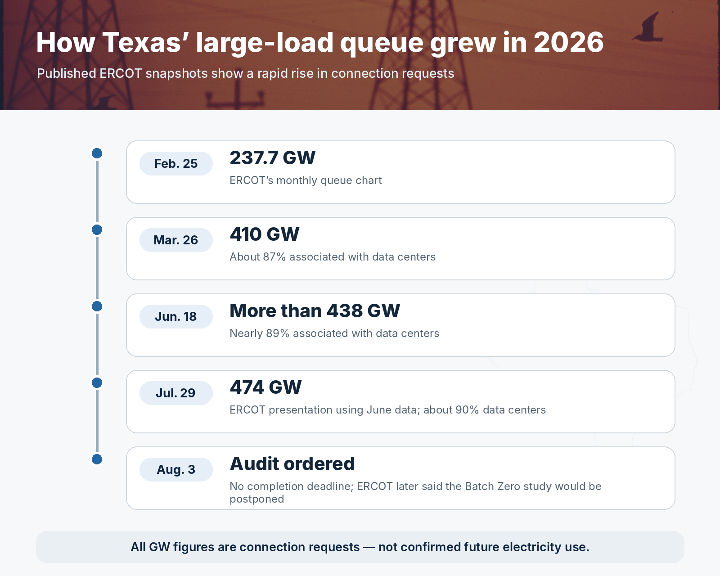
Task: Select the Mar. 26 timeline dot
Action: click(97, 230)
